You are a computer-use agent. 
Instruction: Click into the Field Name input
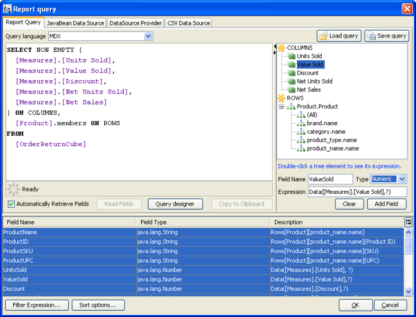330,179
